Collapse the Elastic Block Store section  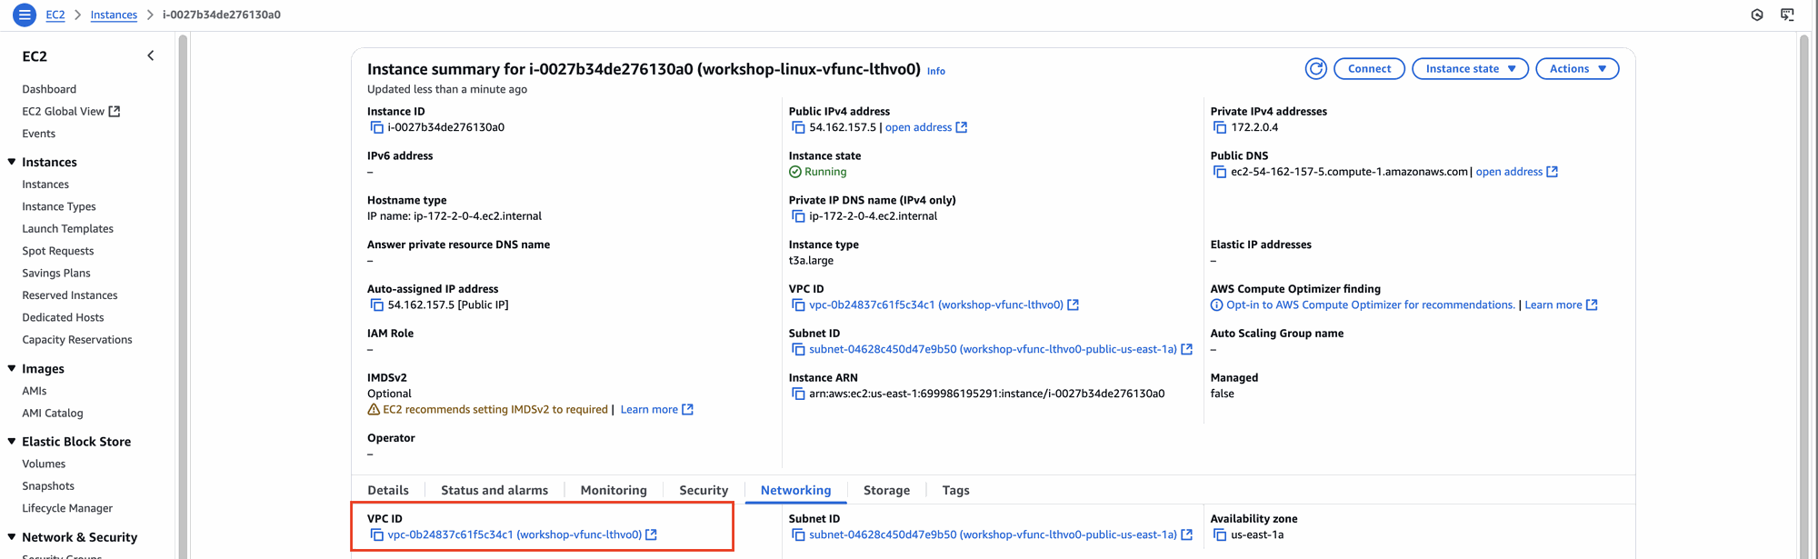pos(12,441)
